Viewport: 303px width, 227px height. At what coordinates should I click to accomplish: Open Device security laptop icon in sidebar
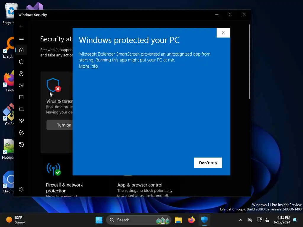click(21, 109)
